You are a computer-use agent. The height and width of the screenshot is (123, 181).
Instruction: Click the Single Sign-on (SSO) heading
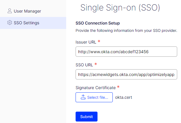[120, 8]
